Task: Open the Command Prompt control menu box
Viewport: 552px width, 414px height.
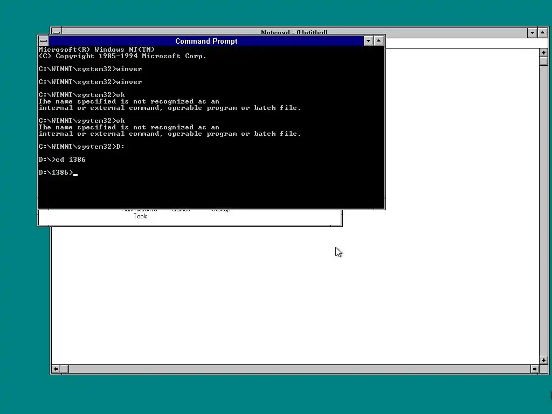Action: (43, 41)
